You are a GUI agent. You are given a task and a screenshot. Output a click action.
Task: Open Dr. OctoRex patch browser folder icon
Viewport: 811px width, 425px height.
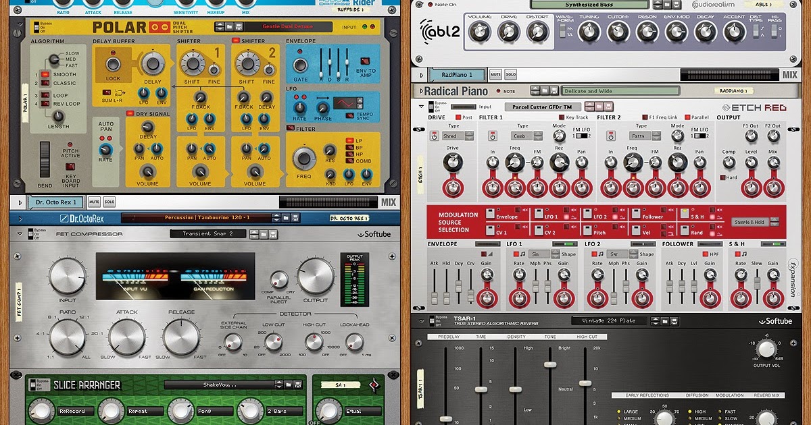(x=285, y=218)
